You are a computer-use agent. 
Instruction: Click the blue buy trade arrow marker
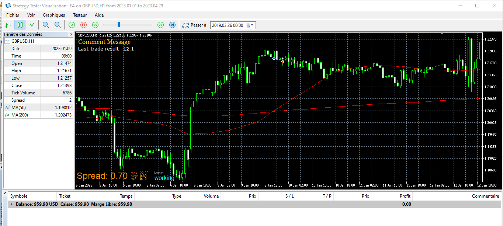274,59
